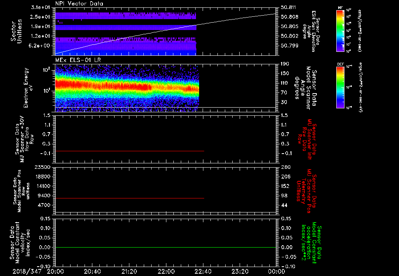399x276 pixels.
Task: Click the NF color scale bar
Action: [340, 31]
